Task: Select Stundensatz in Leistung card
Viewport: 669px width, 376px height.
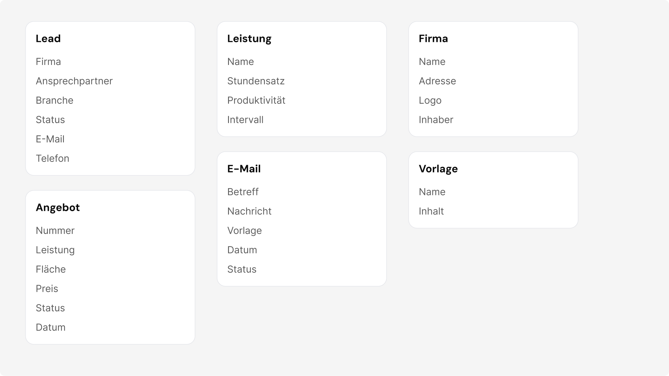Action: [x=256, y=81]
